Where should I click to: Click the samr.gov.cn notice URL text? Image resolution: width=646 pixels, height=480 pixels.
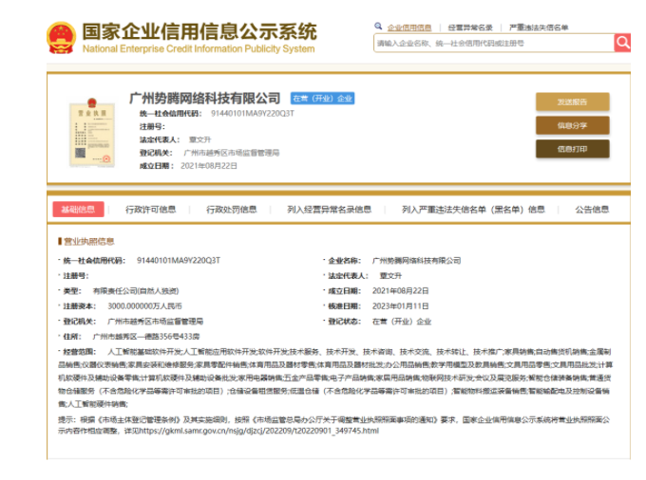pos(259,431)
